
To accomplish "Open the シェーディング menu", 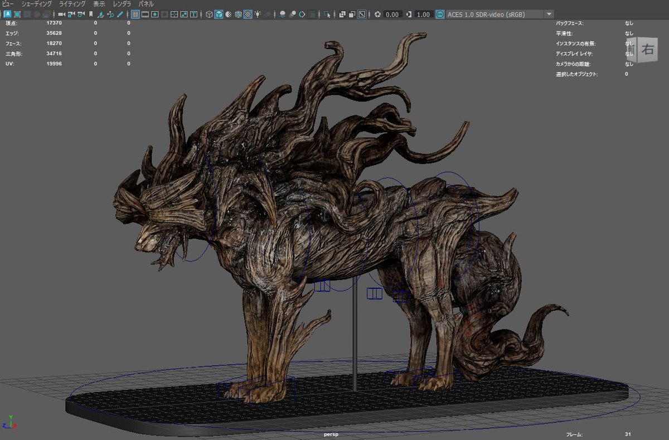I will click(x=37, y=3).
